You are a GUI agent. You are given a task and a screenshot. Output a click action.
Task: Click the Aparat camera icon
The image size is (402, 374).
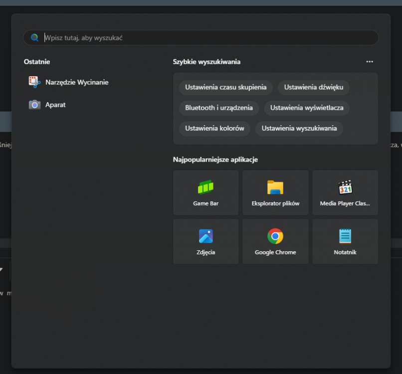click(x=34, y=105)
